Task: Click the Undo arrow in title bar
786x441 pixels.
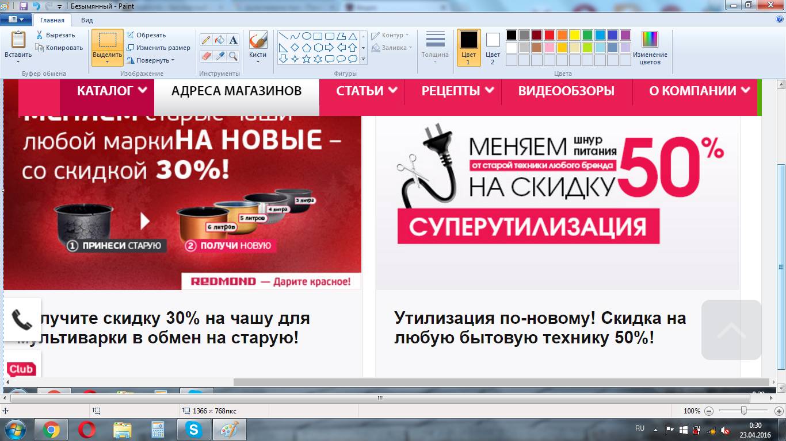Action: 36,6
